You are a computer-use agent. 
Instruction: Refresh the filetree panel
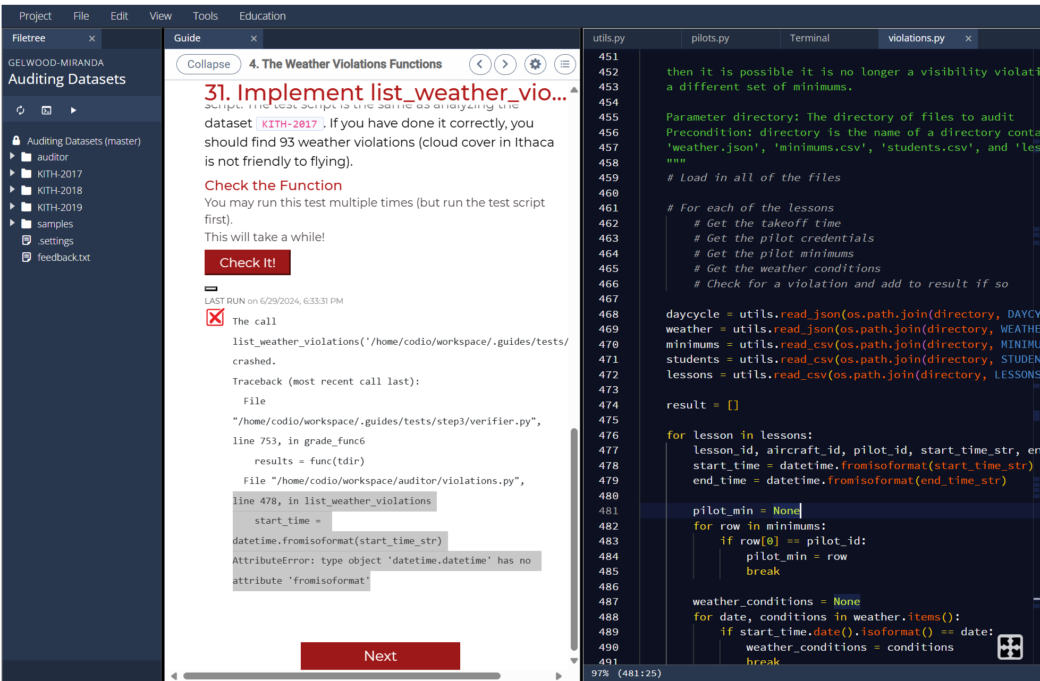click(20, 110)
